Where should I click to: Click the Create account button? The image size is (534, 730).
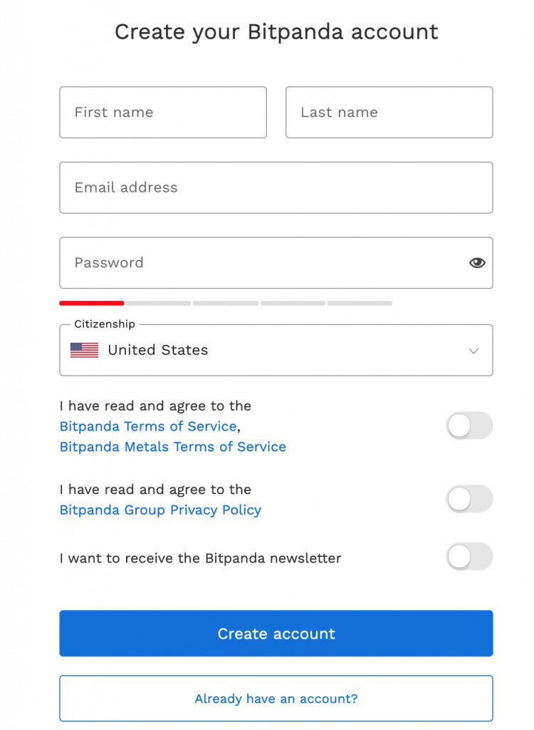click(x=276, y=633)
